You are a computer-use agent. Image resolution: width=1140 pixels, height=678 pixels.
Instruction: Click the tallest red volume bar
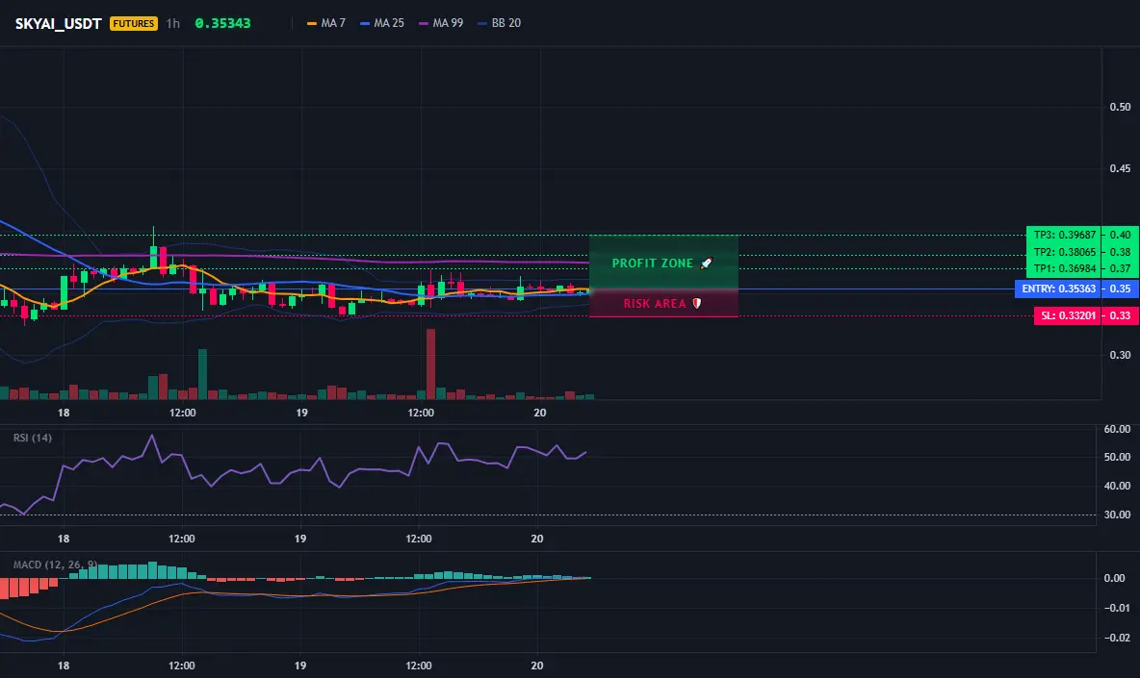(430, 364)
